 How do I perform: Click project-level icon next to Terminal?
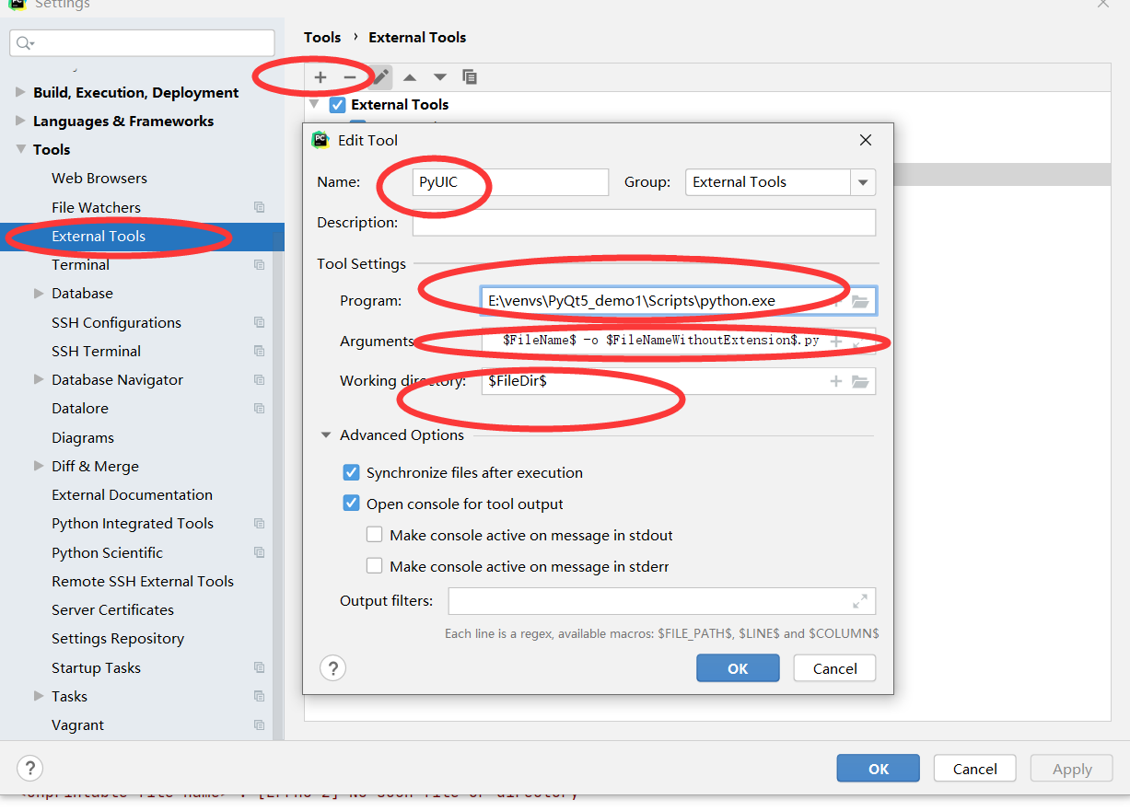coord(259,265)
